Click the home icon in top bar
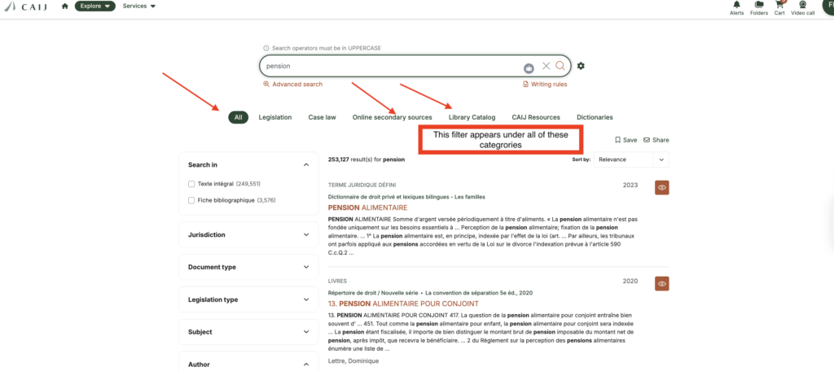 click(x=64, y=7)
